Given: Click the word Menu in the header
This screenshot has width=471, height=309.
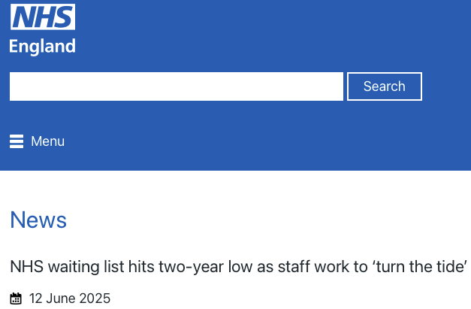Looking at the screenshot, I should (48, 141).
